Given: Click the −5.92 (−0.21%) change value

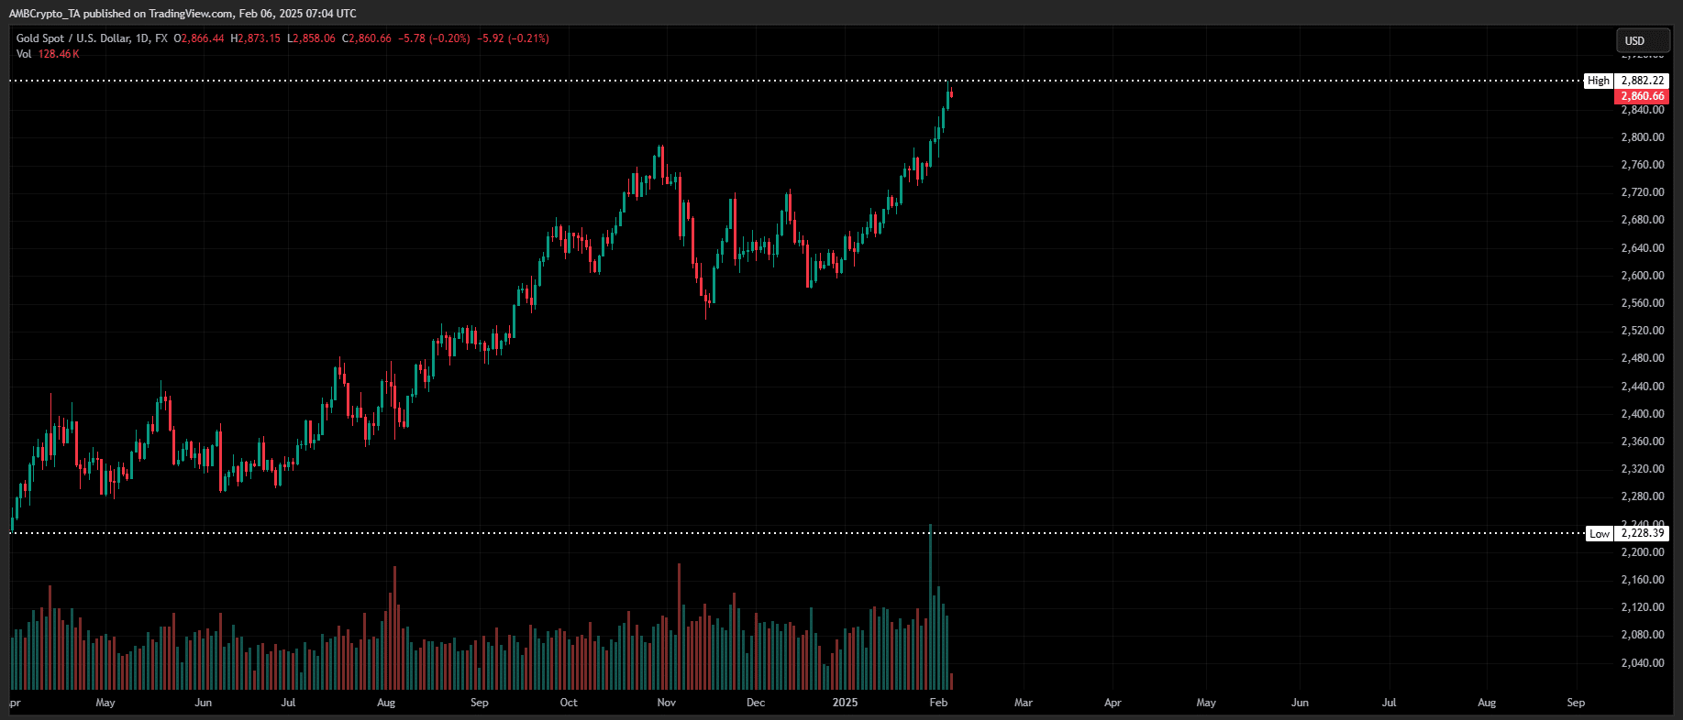Looking at the screenshot, I should 513,38.
